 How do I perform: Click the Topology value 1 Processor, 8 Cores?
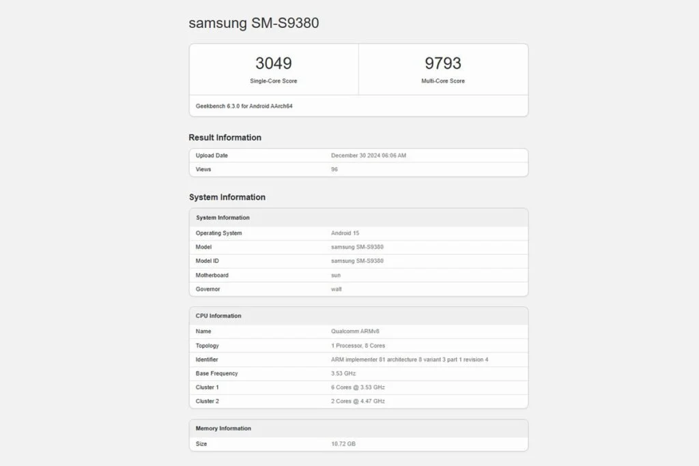click(x=358, y=346)
